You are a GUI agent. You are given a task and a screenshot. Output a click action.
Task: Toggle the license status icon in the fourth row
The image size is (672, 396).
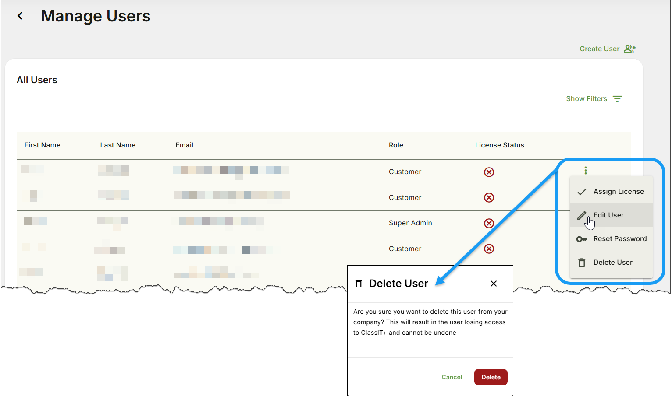point(489,249)
